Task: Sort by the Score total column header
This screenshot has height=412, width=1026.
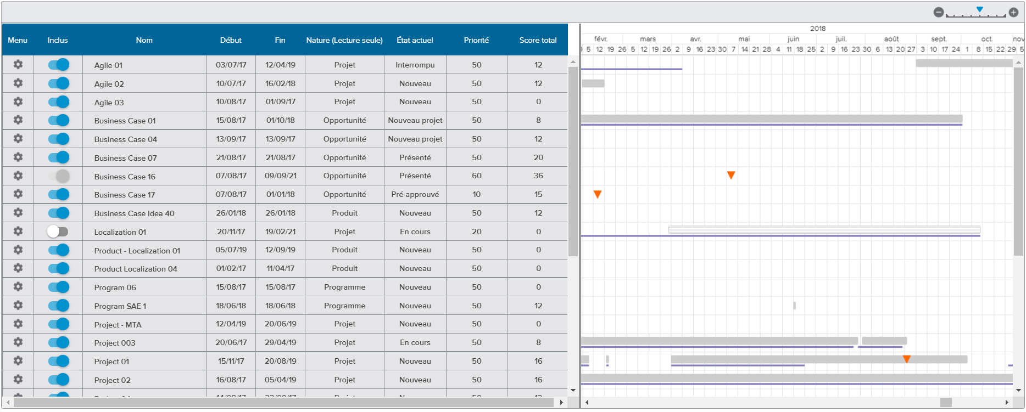Action: (x=538, y=40)
